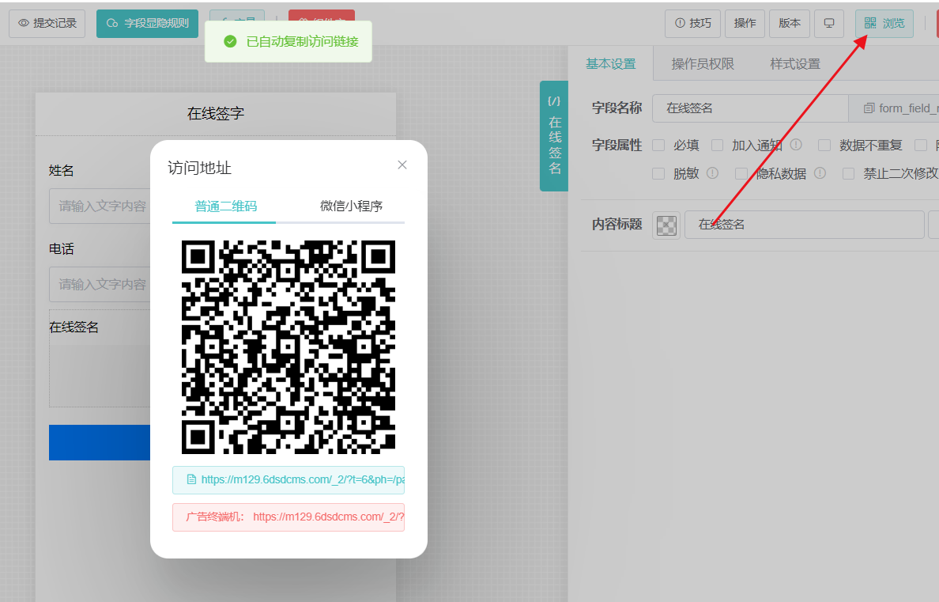Click the monitor preview icon button
The height and width of the screenshot is (602, 939).
tap(829, 24)
